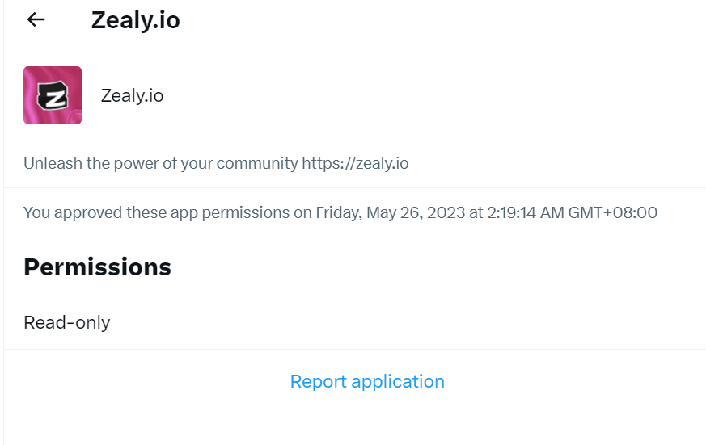
Task: Click the bold Zealy.io page header title
Action: [135, 20]
